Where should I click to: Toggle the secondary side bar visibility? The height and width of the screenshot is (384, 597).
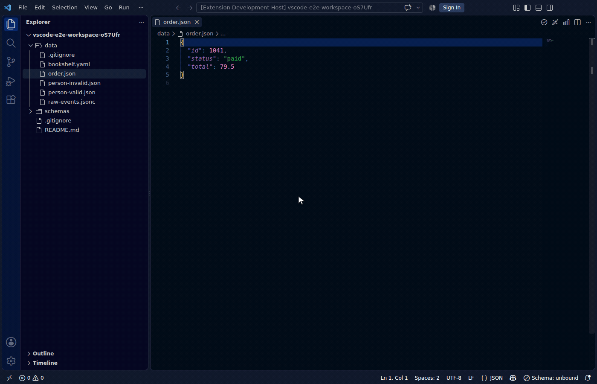(550, 8)
